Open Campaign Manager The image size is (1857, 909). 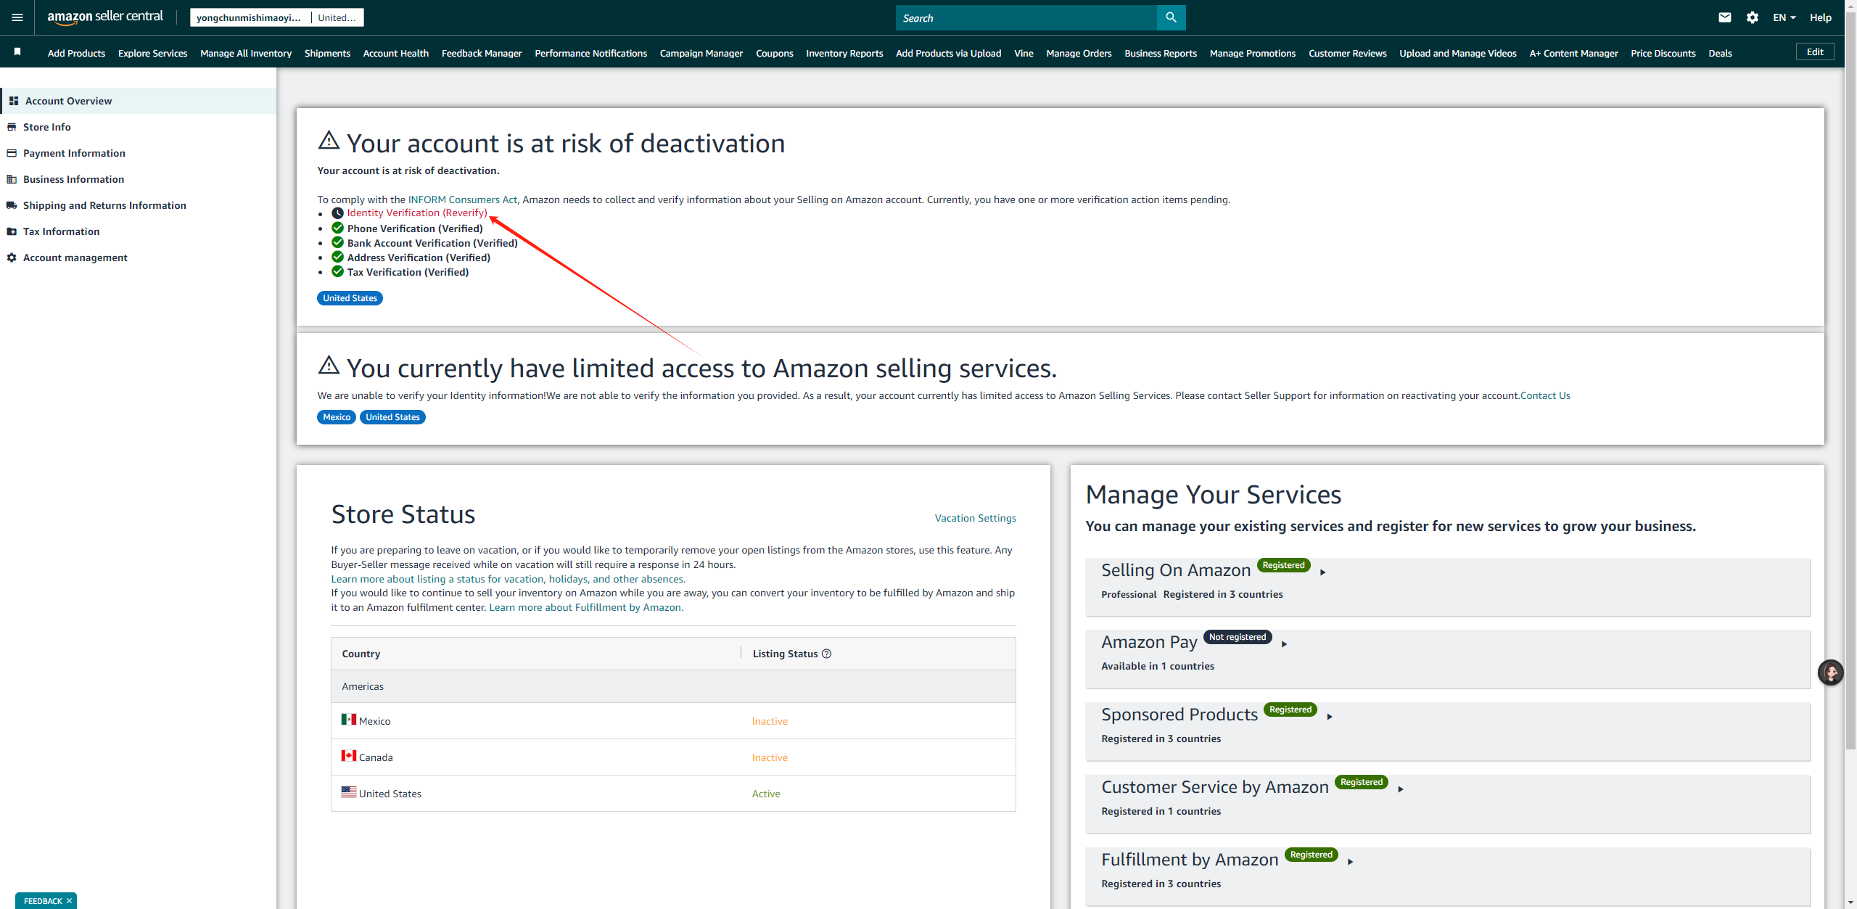pyautogui.click(x=701, y=53)
